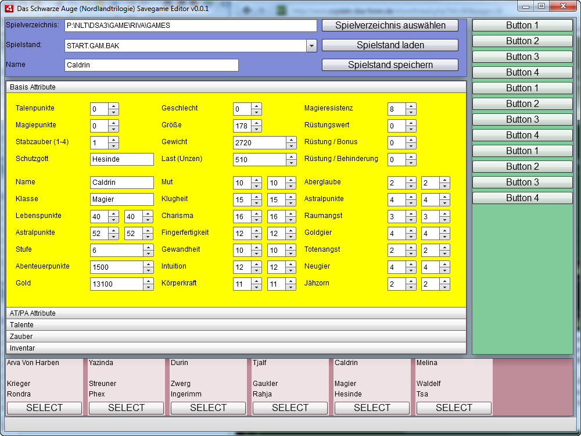Click the Gewicht field showing 2720
The image size is (581, 436).
tap(260, 143)
